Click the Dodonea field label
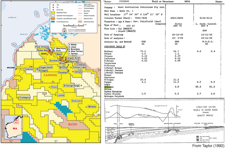The image size is (225, 148). [76, 101]
